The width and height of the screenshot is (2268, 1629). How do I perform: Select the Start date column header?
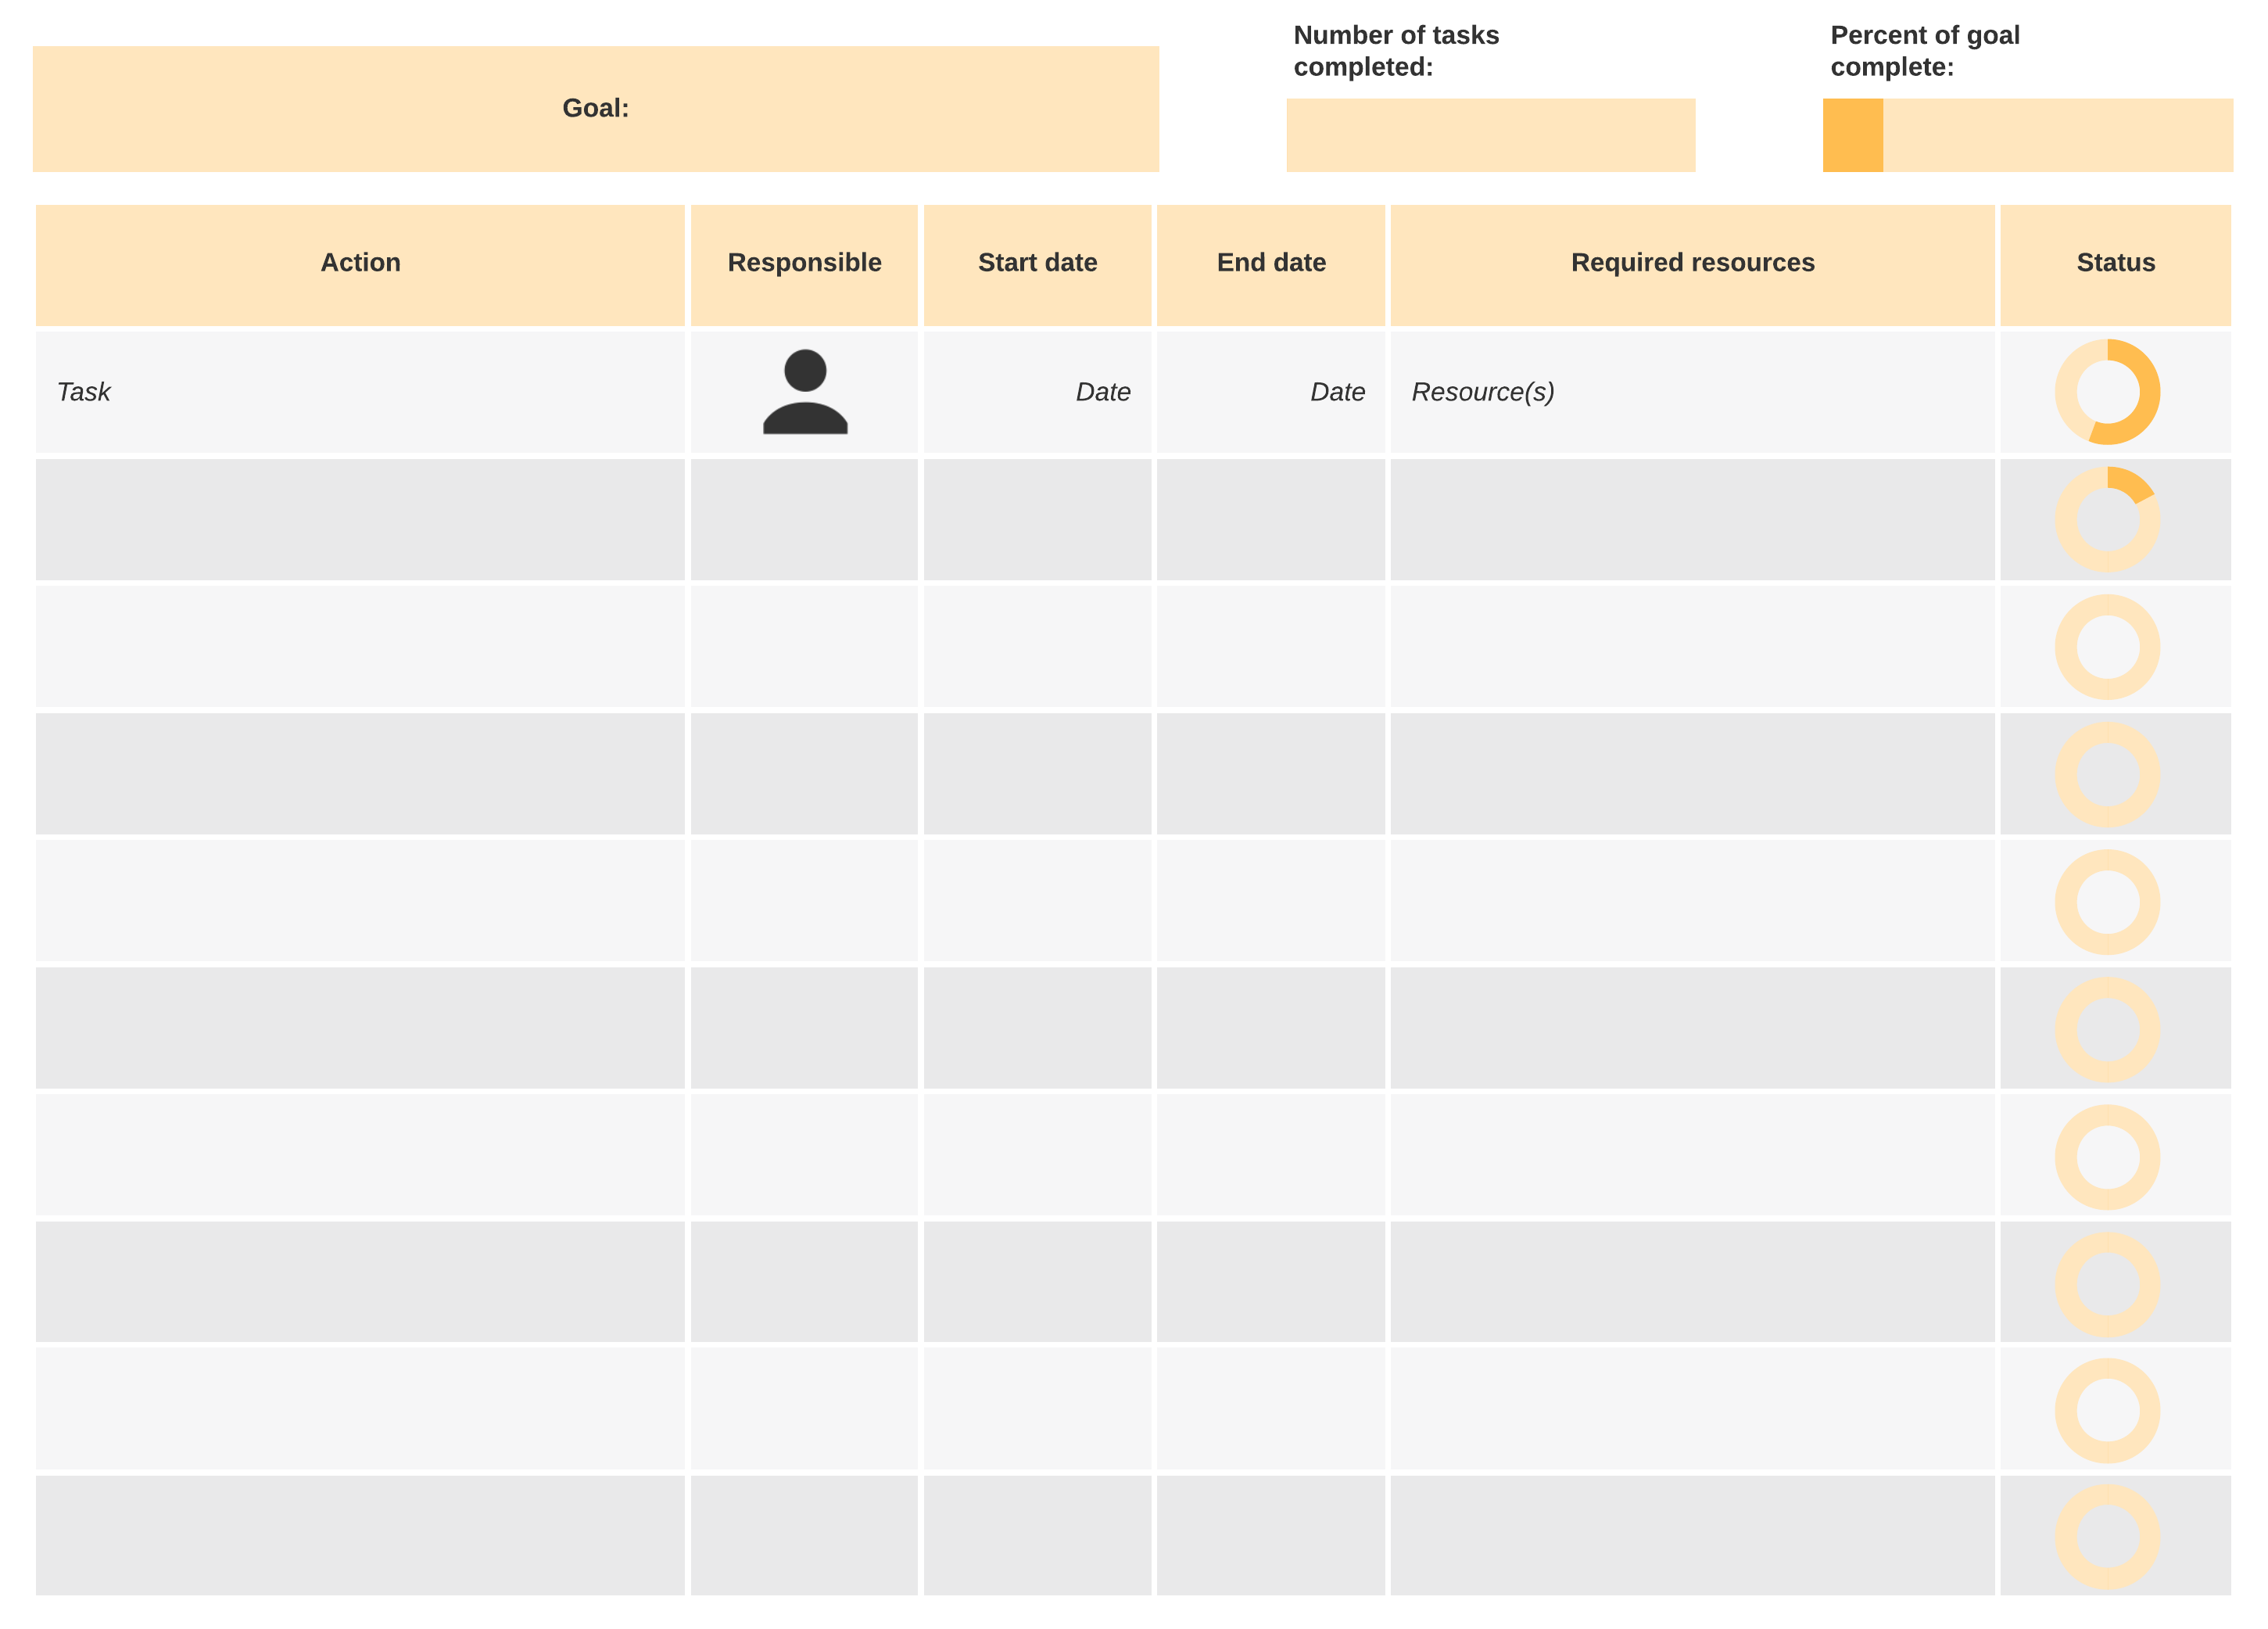1037,264
